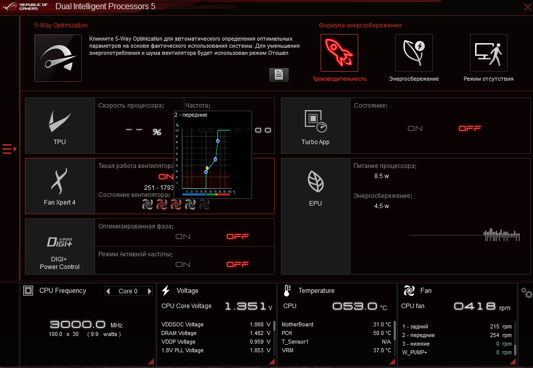Click the W_PUMP+ fan row

pyautogui.click(x=457, y=352)
